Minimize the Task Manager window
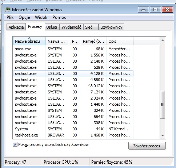The image size is (176, 168). click(143, 10)
